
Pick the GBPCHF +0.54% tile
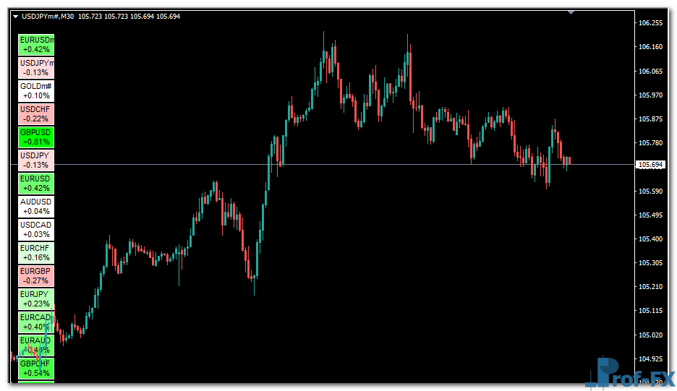click(x=36, y=369)
